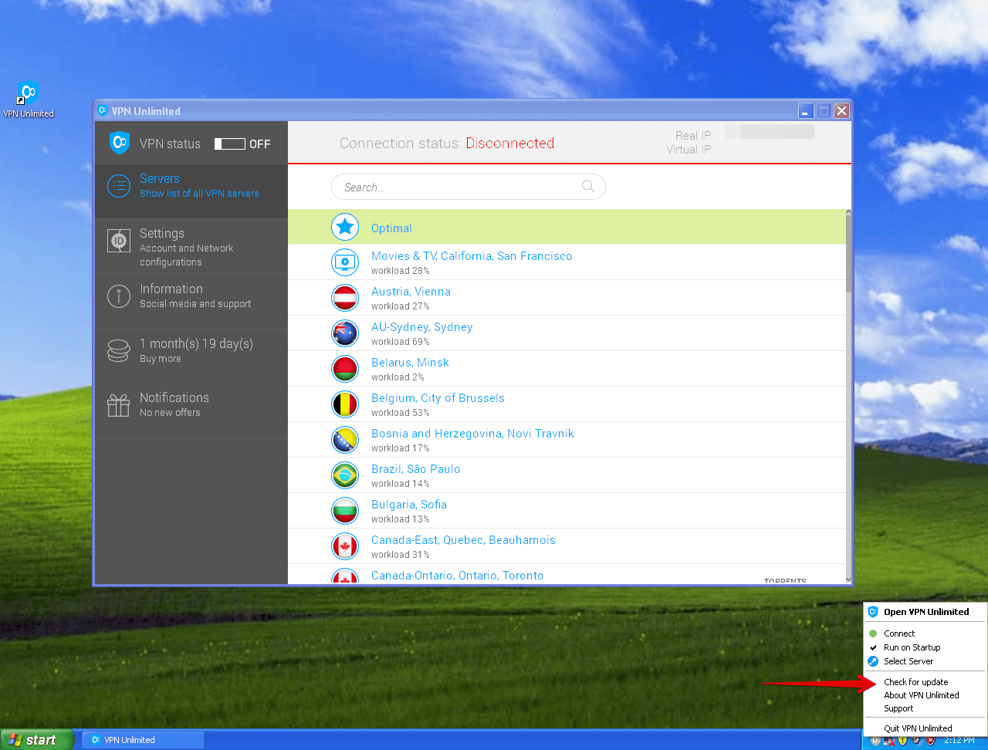The image size is (988, 750).
Task: Click the Notifications gift icon
Action: pos(118,404)
